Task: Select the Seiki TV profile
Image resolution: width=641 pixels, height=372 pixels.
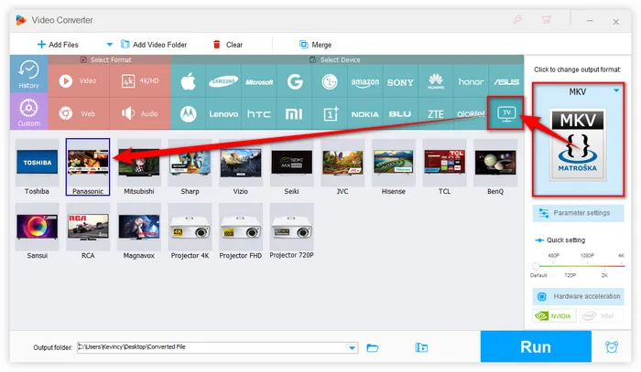Action: [291, 167]
